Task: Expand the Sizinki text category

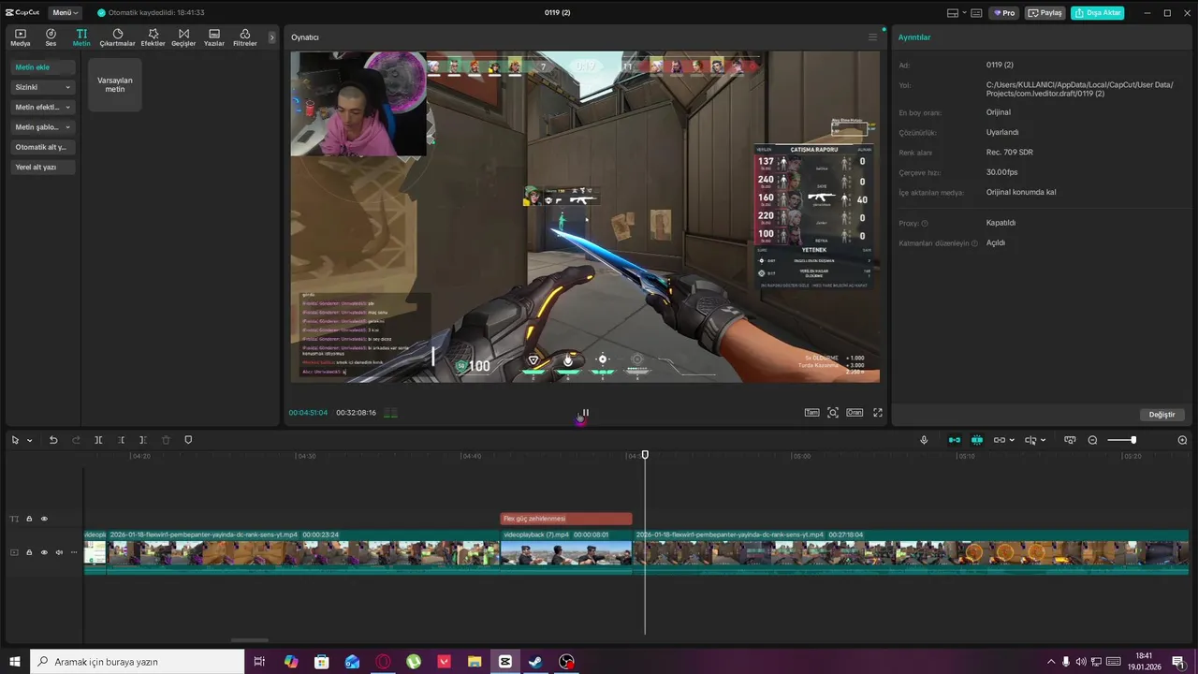Action: click(x=44, y=87)
